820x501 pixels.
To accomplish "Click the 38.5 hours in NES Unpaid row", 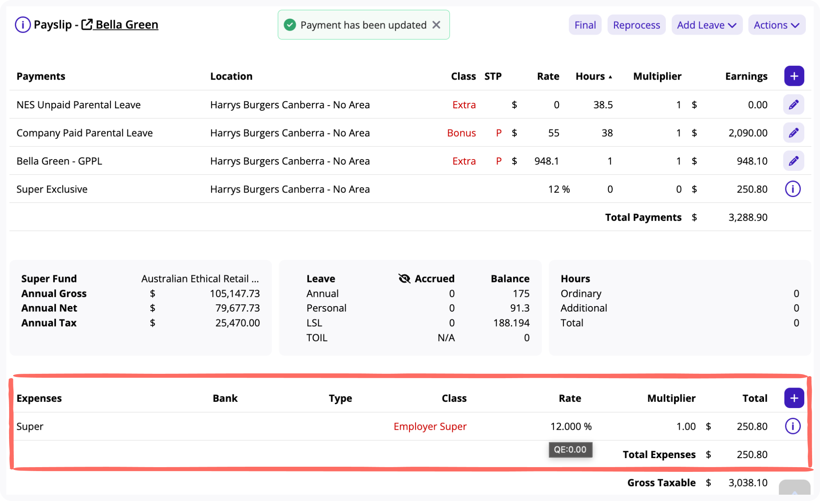I will 603,104.
